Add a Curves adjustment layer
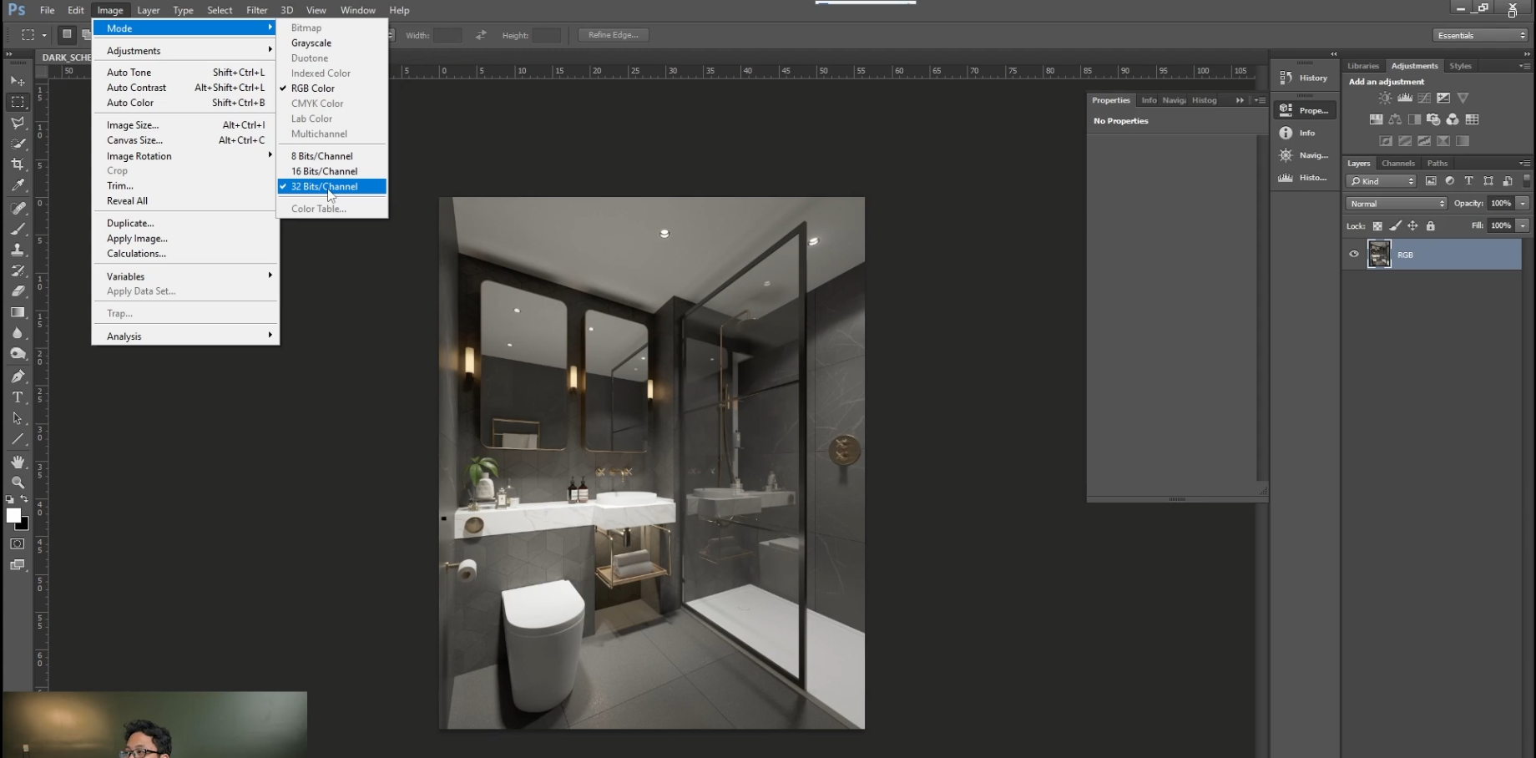The width and height of the screenshot is (1536, 758). [1422, 98]
